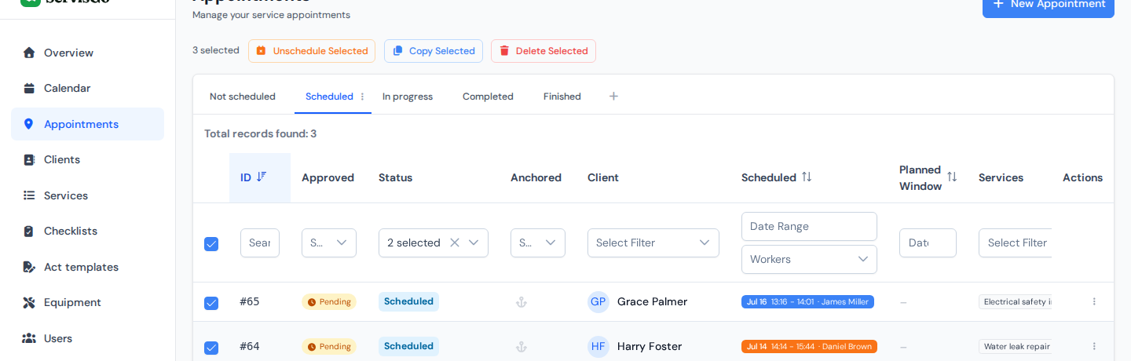Open actions menu for appointment #64

[1094, 346]
